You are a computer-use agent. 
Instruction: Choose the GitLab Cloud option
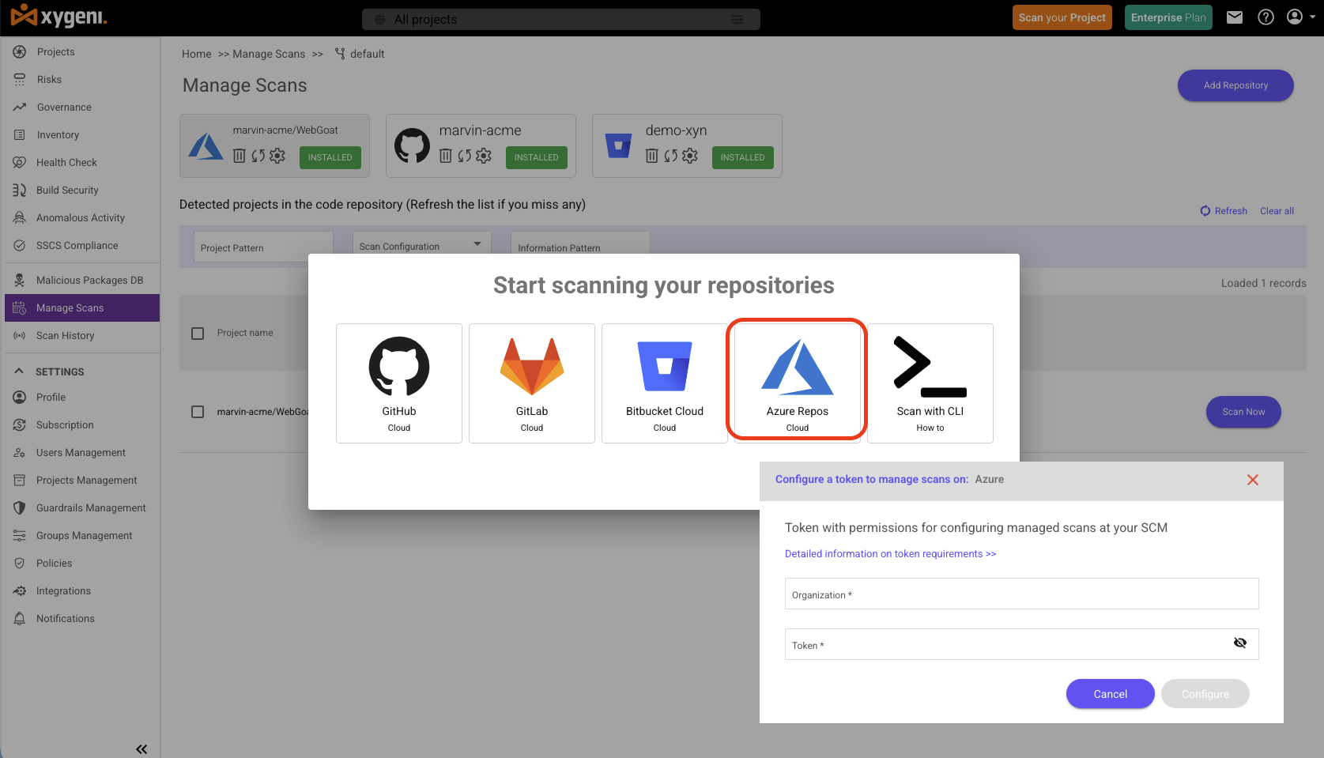click(531, 383)
